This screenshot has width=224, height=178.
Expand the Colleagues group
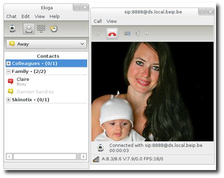(x=9, y=64)
